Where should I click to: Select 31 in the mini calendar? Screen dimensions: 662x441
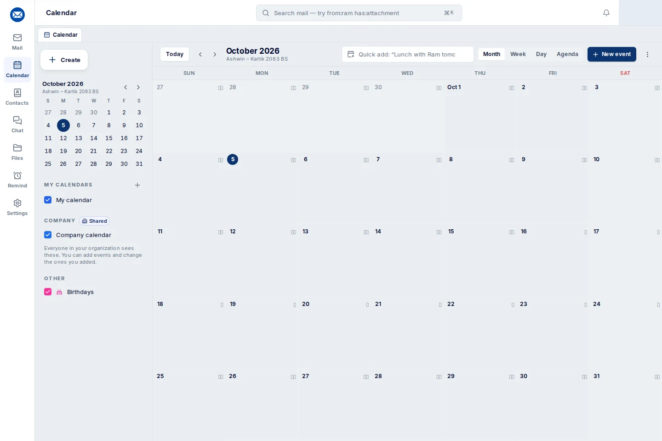[x=139, y=164]
